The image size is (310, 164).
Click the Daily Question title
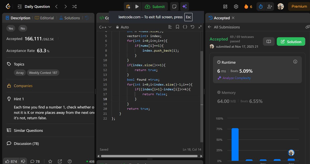(37, 6)
